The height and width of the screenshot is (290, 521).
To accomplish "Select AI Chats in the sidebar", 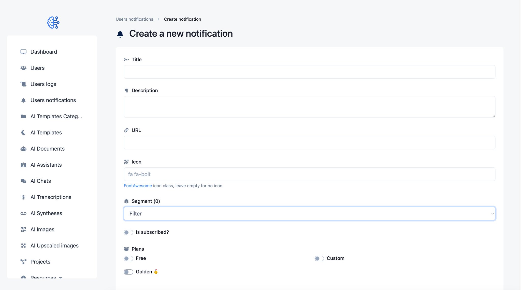I will click(x=41, y=181).
